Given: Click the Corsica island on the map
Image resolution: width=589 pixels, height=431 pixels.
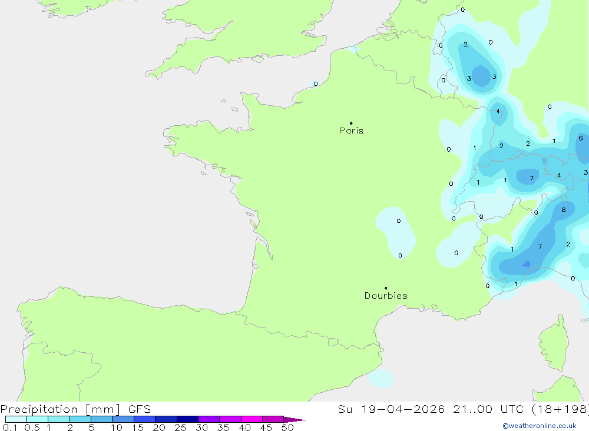Looking at the screenshot, I should click(554, 343).
